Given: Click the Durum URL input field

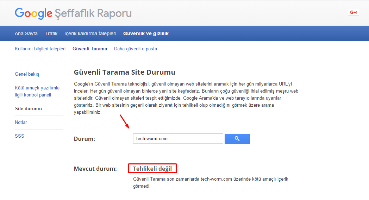Looking at the screenshot, I should (178, 139).
